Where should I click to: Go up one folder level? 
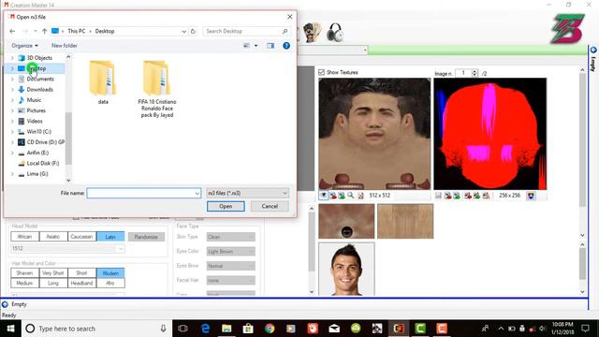(44, 31)
